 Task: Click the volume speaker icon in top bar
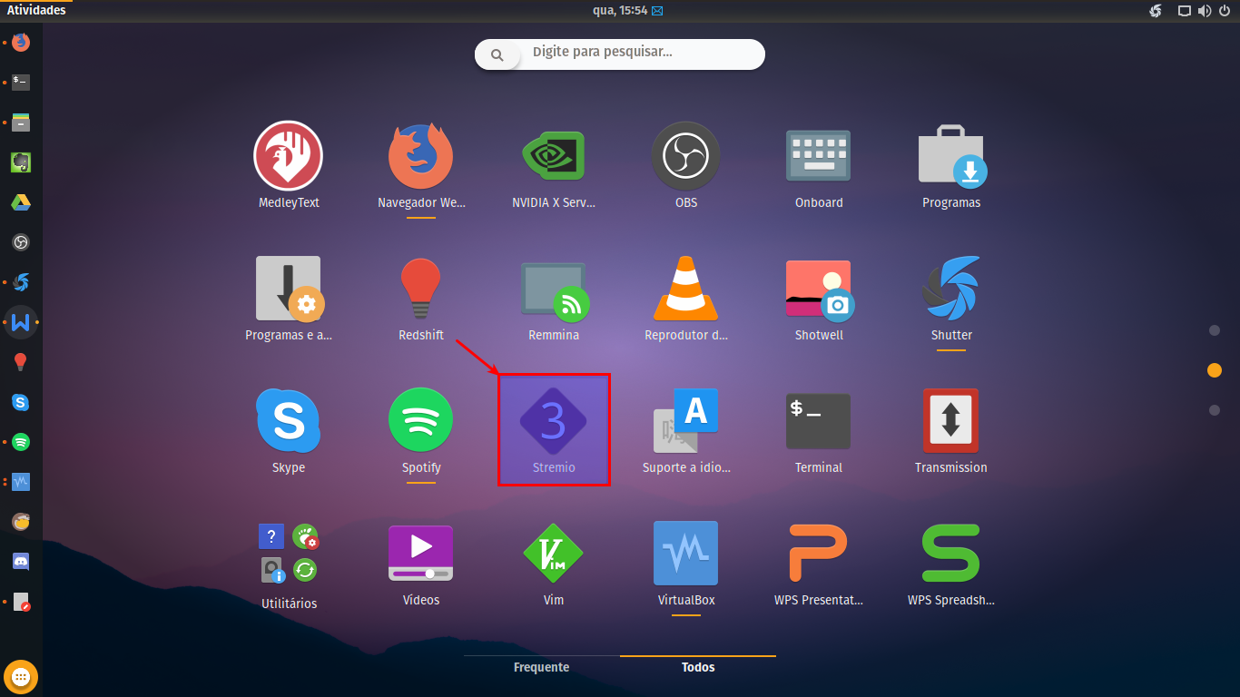pos(1204,11)
